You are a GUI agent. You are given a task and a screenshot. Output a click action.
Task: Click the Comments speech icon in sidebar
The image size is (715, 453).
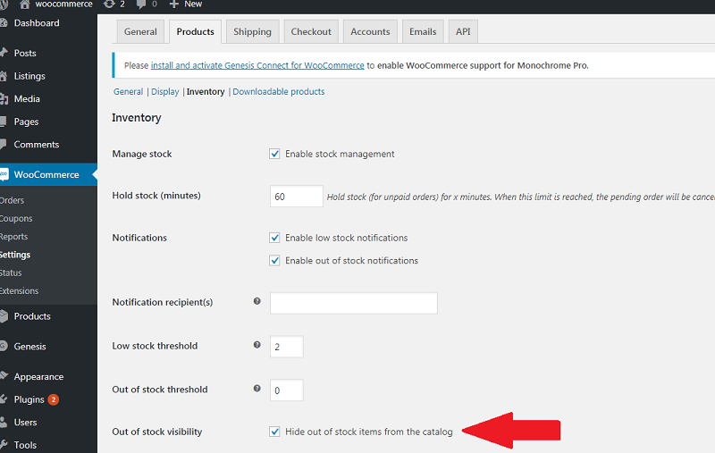click(4, 145)
